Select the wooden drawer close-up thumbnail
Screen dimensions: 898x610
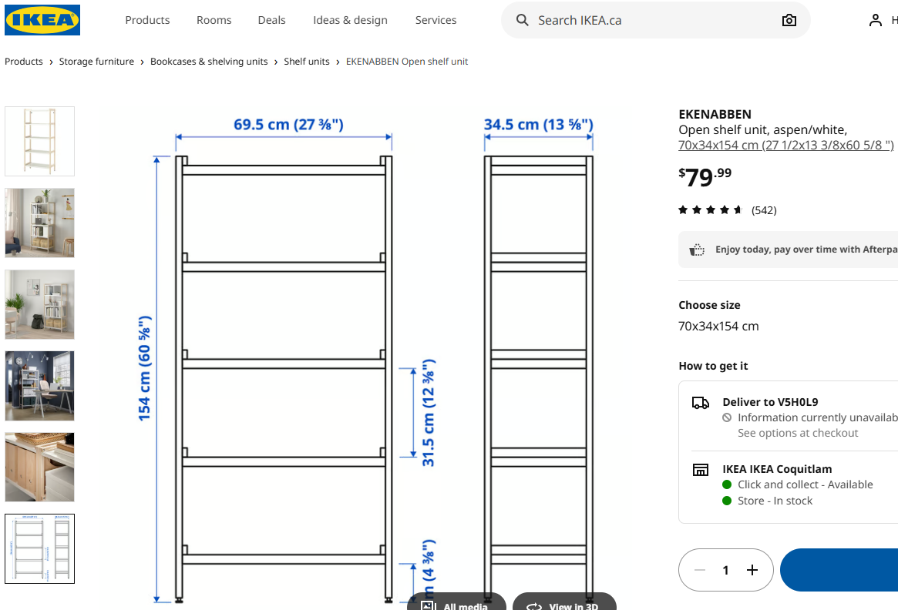40,467
